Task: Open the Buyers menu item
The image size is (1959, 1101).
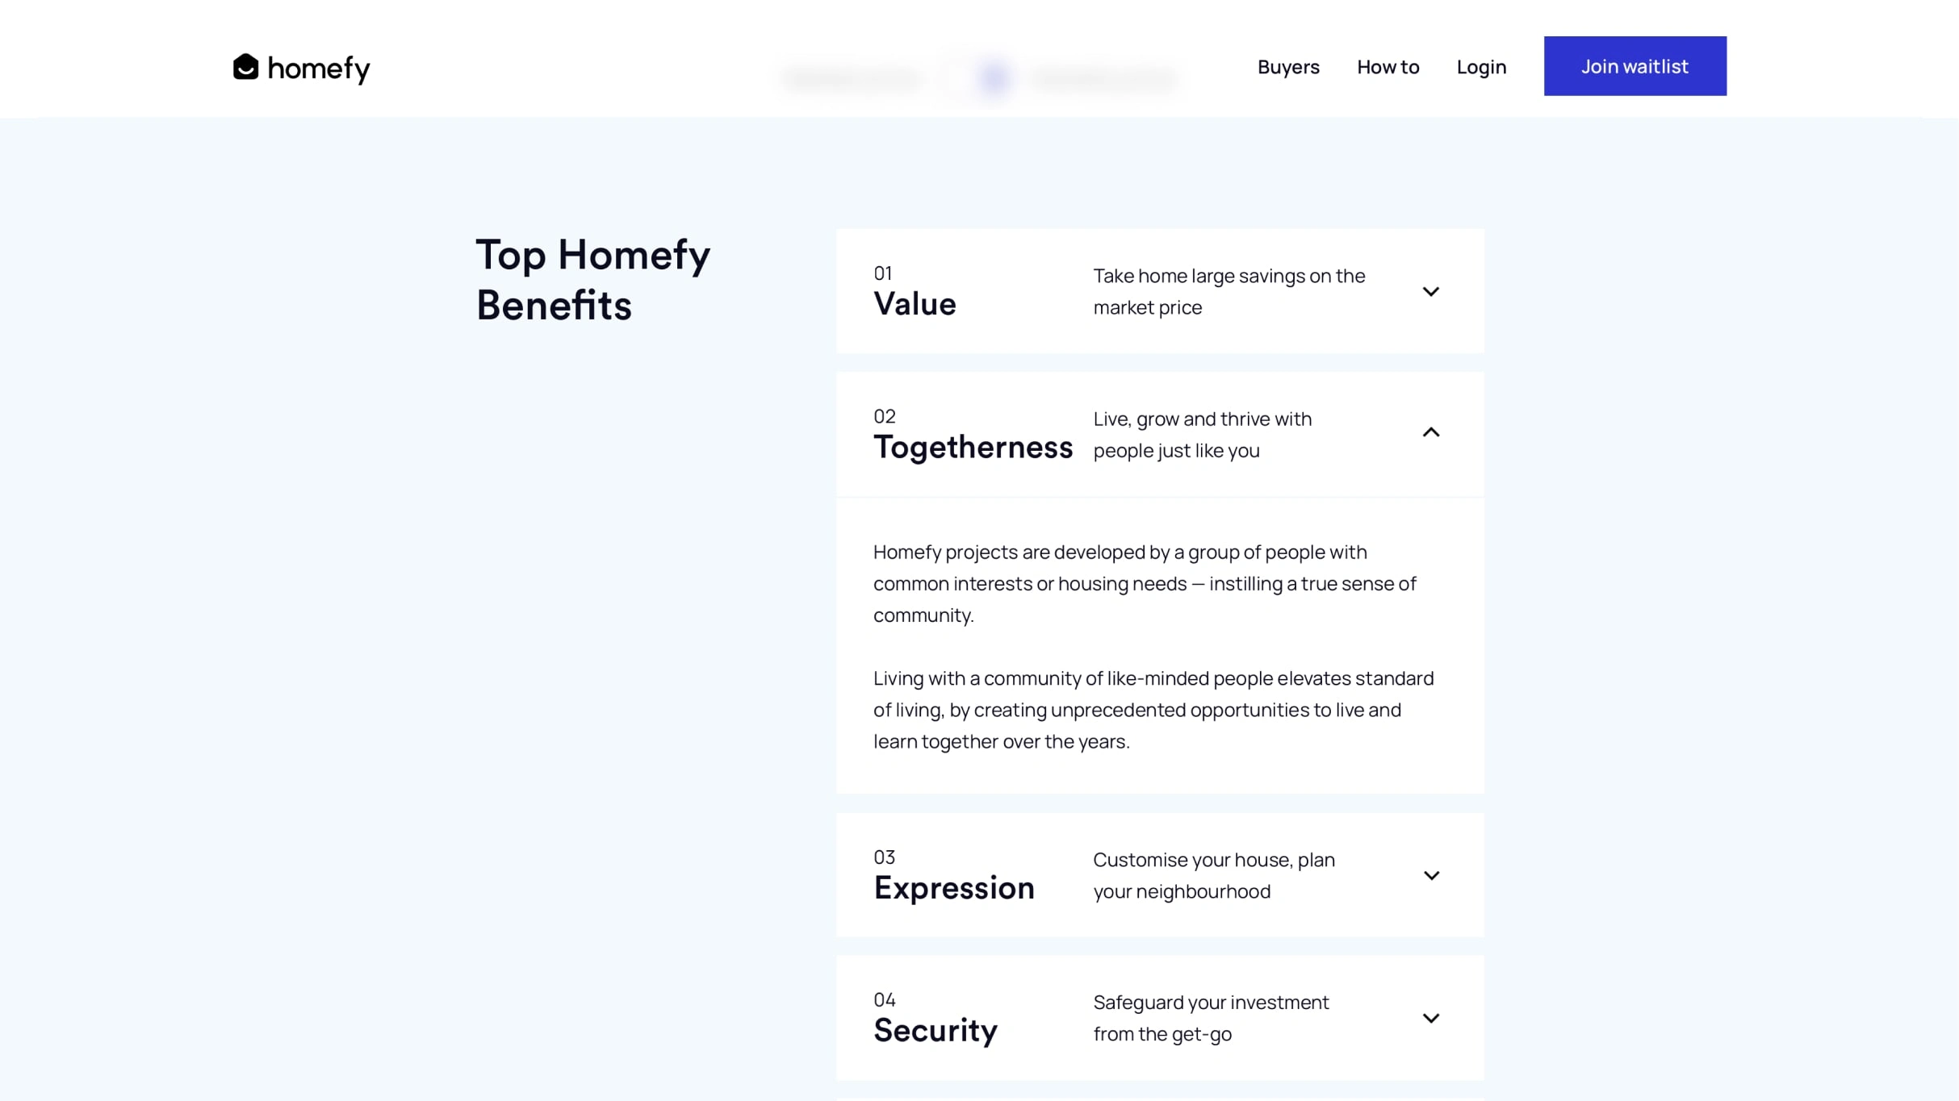Action: [x=1288, y=67]
